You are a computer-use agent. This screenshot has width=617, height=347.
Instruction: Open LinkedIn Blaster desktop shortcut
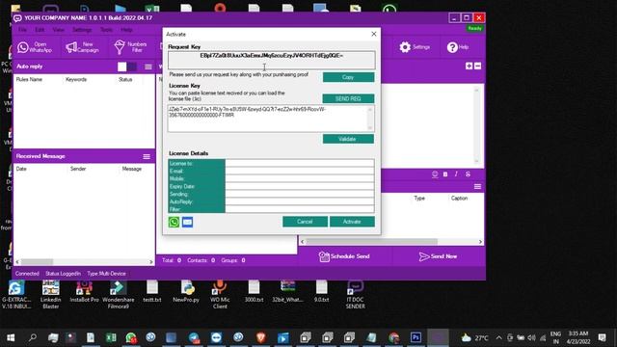pyautogui.click(x=51, y=294)
